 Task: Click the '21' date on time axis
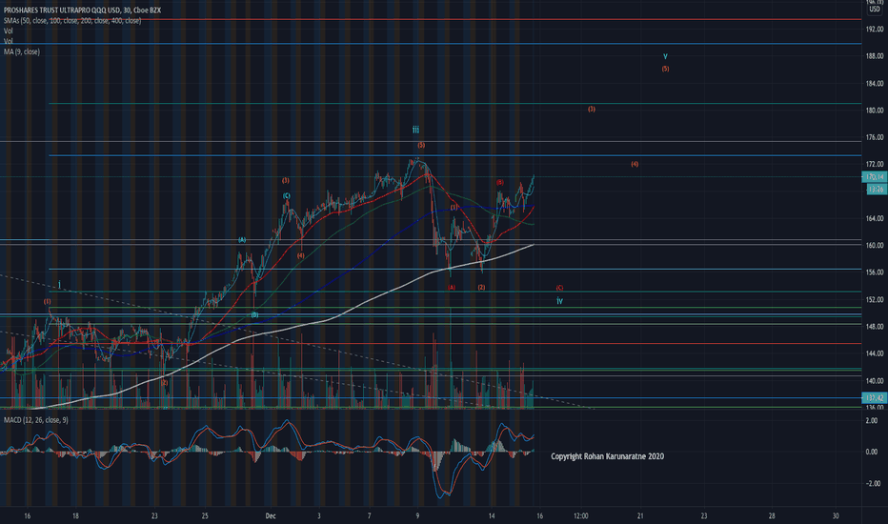click(640, 515)
